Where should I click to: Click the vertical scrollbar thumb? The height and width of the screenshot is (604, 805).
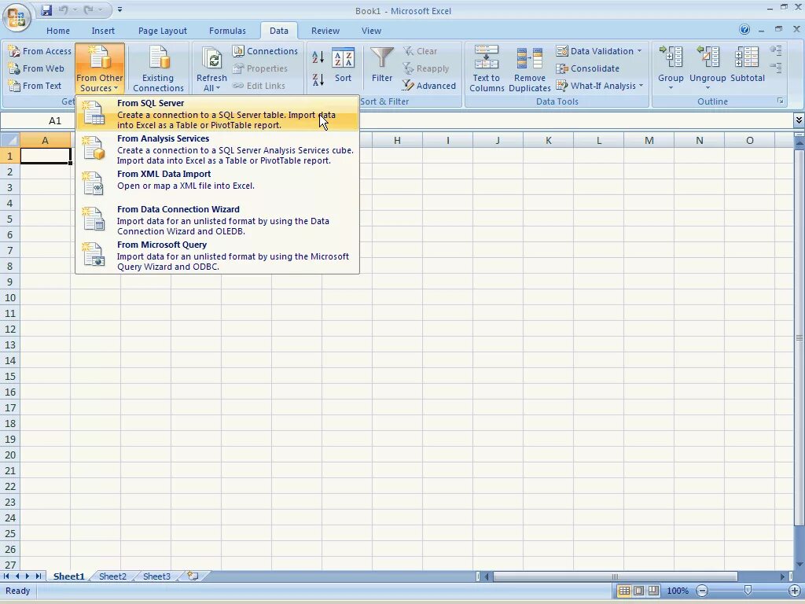pyautogui.click(x=799, y=337)
